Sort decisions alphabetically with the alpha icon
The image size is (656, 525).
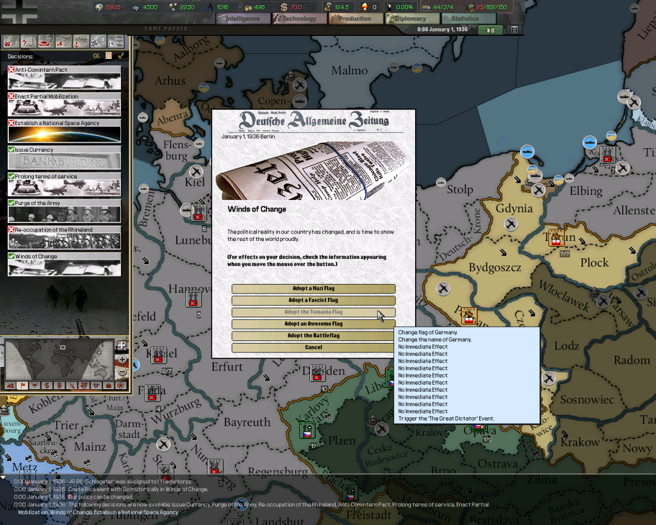(96, 56)
